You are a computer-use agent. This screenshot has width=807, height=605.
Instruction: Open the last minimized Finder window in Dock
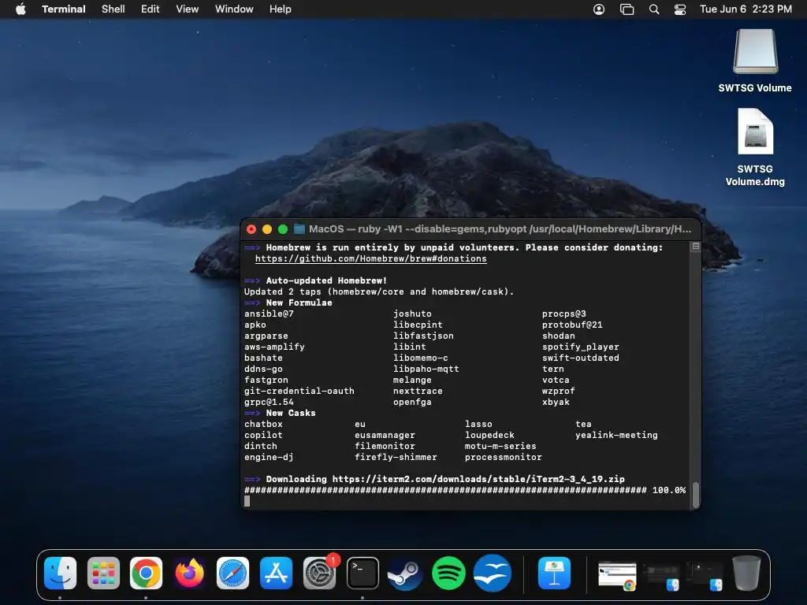705,576
